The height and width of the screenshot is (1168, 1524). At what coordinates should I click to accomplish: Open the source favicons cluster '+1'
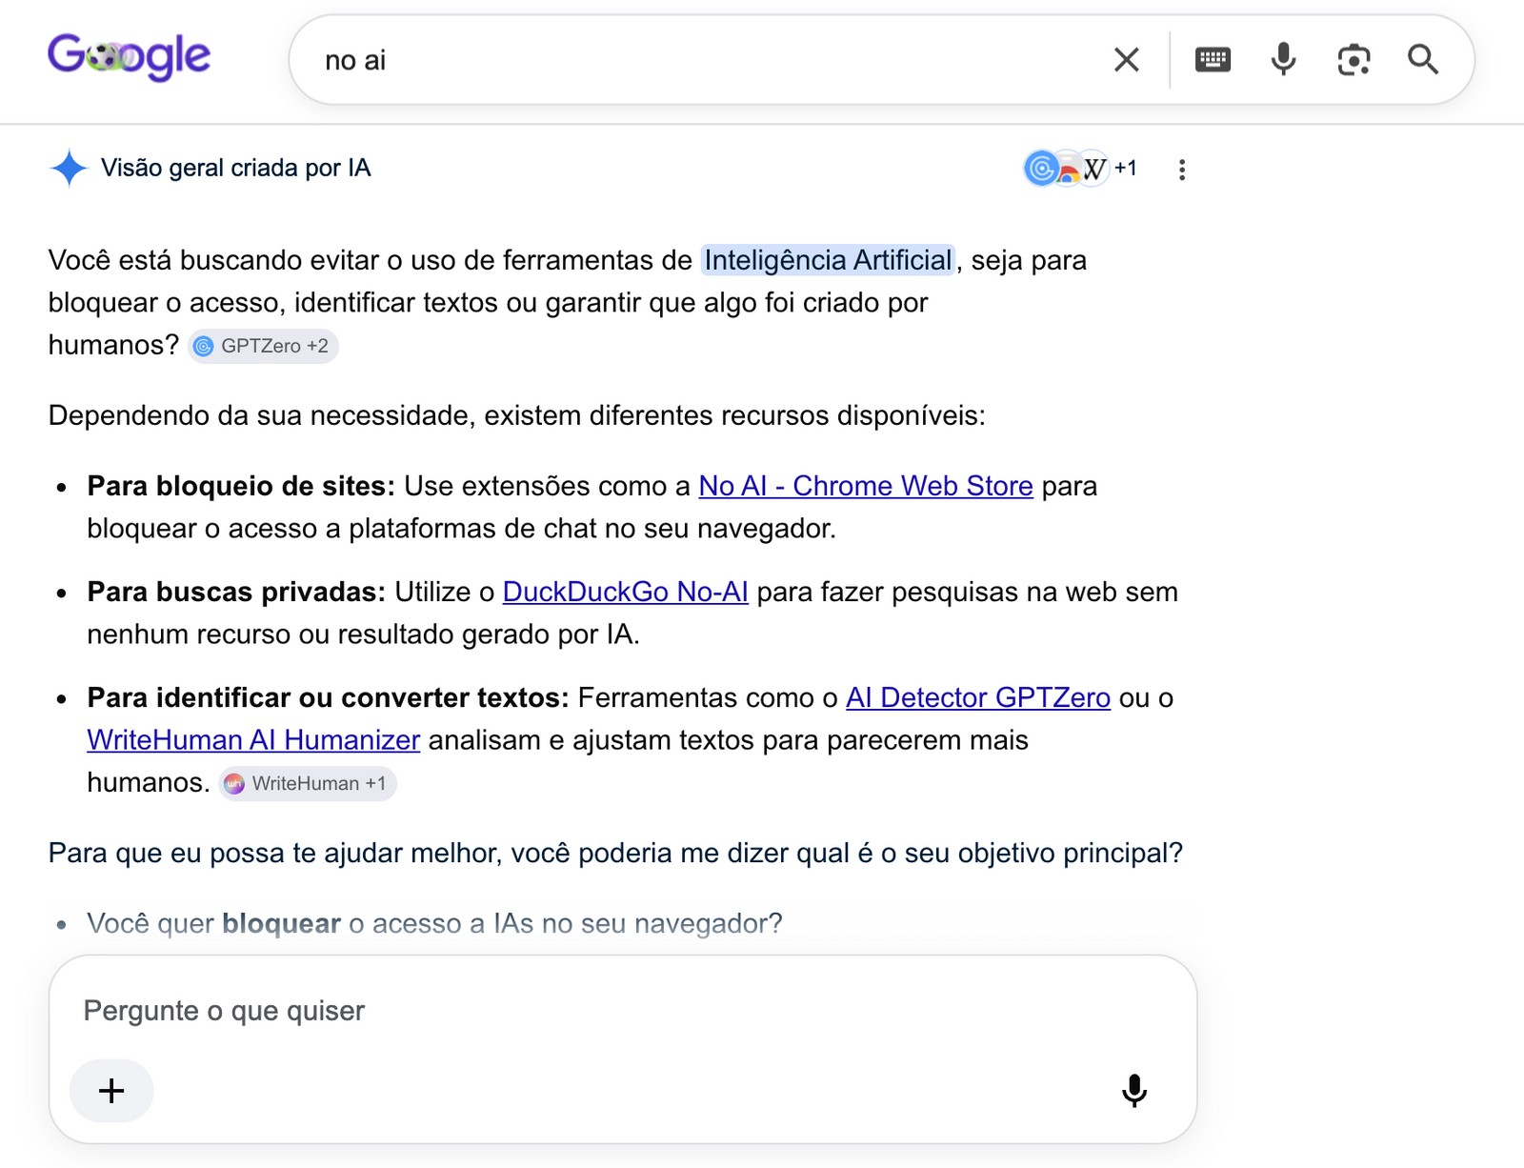pyautogui.click(x=1080, y=169)
